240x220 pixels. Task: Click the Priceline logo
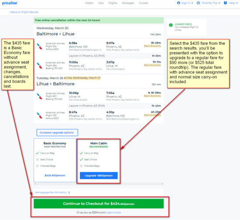pos(10,3)
